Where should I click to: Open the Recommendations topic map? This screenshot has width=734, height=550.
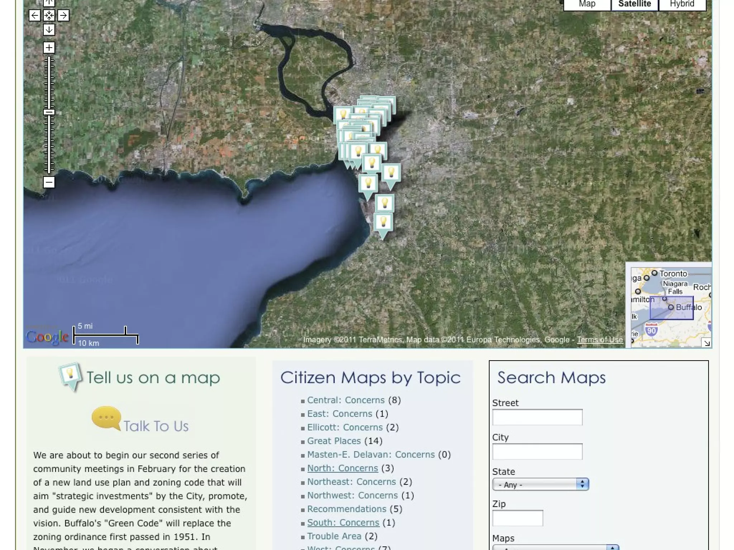click(347, 509)
